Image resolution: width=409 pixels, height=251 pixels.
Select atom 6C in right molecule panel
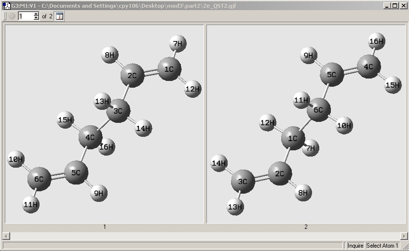coord(318,110)
